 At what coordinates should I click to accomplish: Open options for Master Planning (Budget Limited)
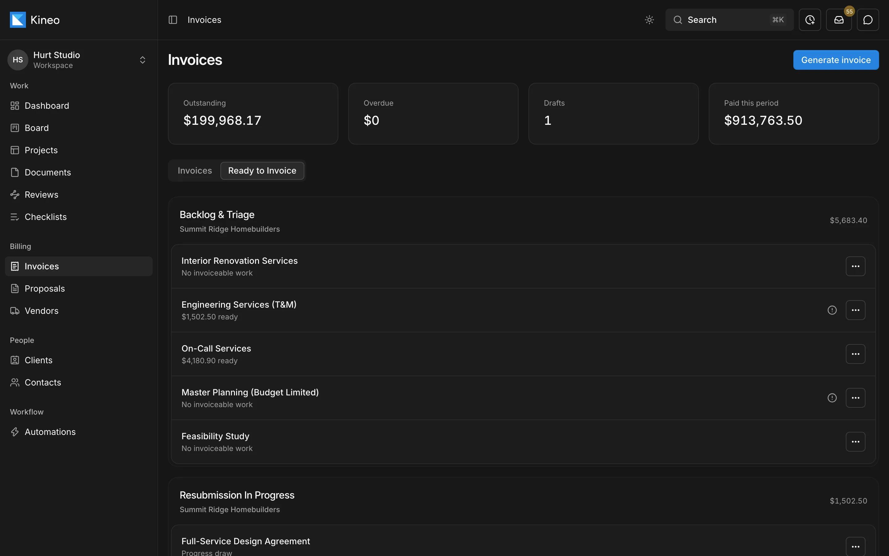[x=855, y=398]
